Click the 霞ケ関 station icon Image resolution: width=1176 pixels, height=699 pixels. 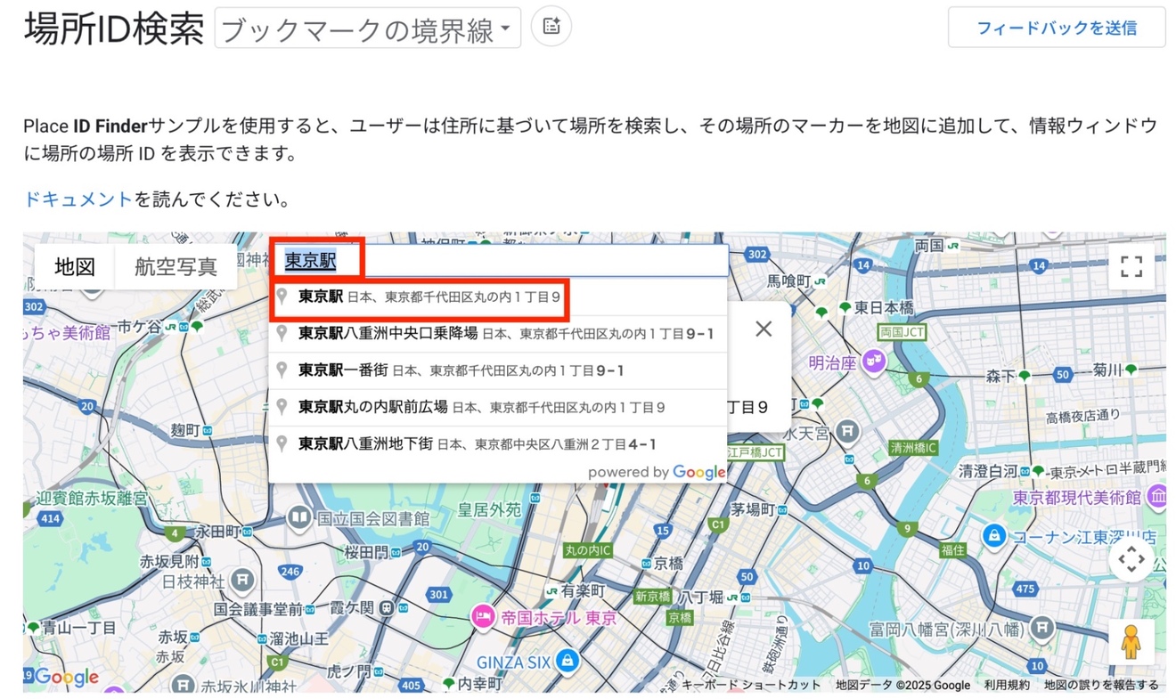click(386, 608)
